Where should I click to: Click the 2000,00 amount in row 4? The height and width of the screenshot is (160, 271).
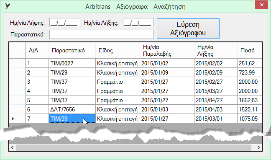[x=250, y=91]
